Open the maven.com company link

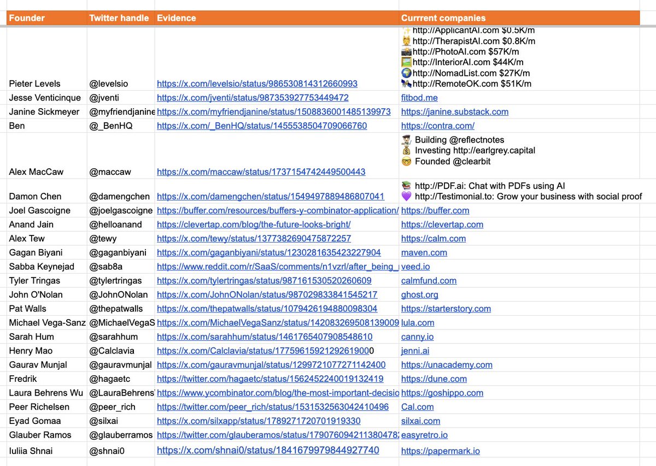(424, 252)
